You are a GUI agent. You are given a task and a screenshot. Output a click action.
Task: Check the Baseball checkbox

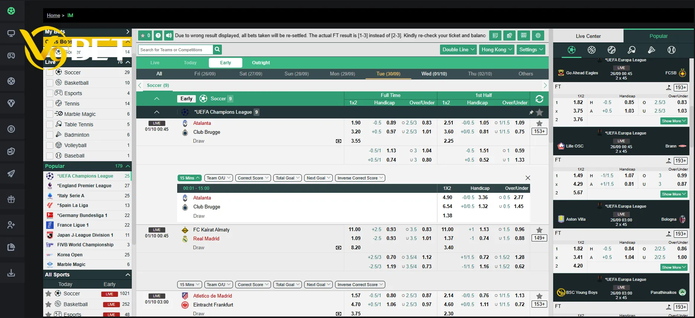point(50,156)
